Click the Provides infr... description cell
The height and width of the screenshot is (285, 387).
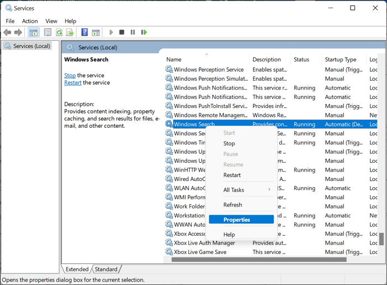coord(270,106)
